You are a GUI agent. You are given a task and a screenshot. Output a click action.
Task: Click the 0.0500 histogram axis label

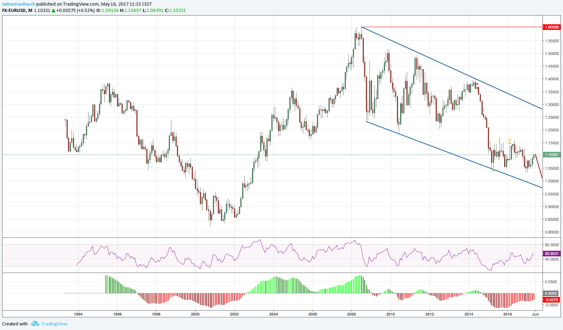(552, 282)
